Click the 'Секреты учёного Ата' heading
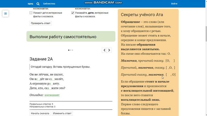This screenshot has width=207, height=116. pyautogui.click(x=142, y=15)
